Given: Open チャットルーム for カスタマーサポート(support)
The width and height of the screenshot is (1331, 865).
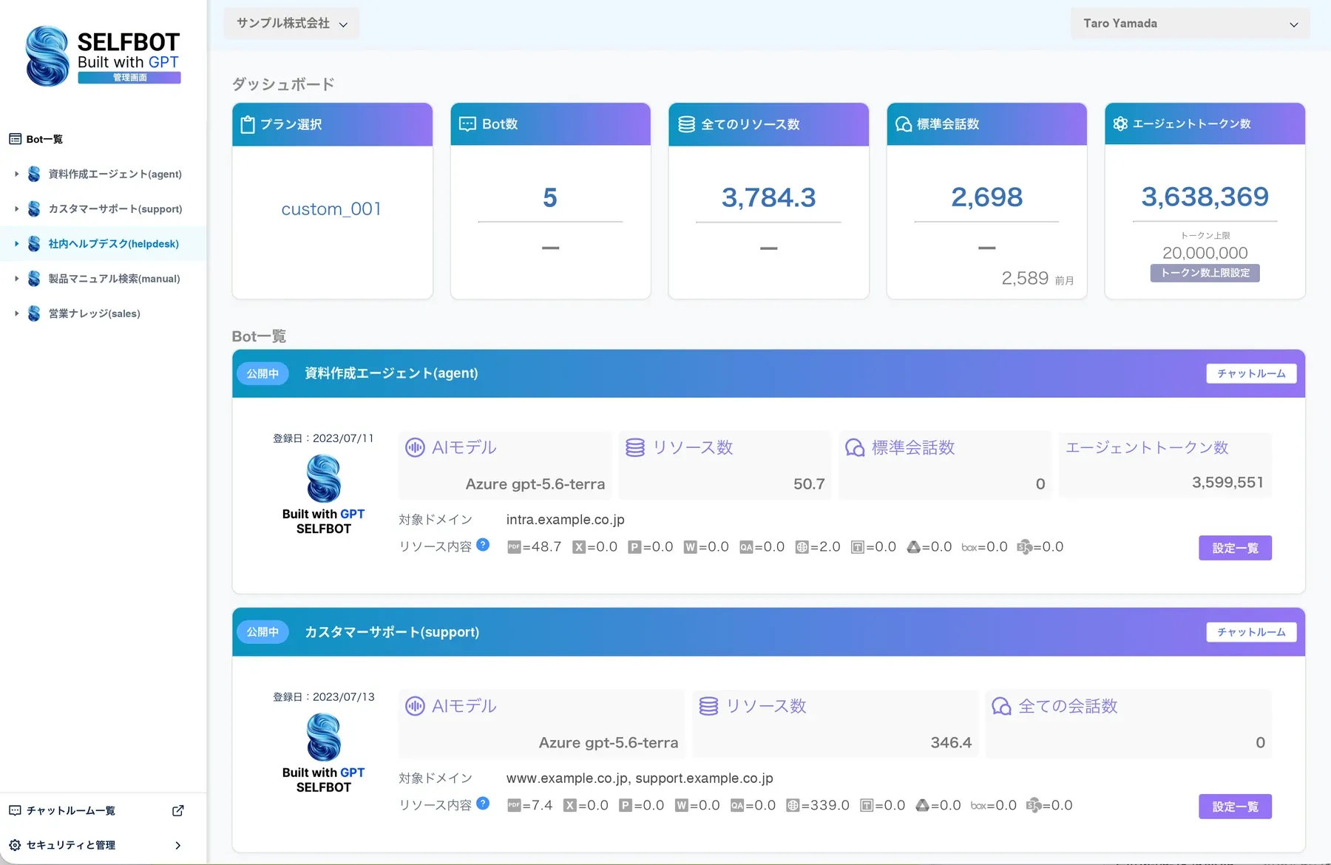Looking at the screenshot, I should (x=1251, y=632).
